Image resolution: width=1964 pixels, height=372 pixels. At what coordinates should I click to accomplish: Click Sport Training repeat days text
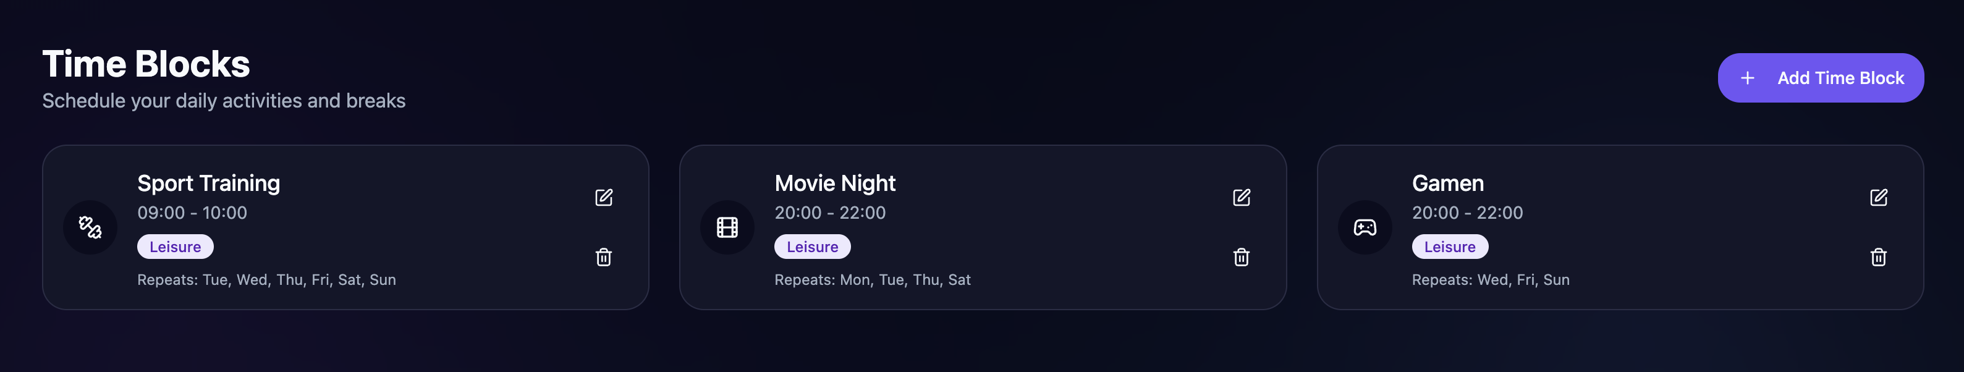point(267,280)
